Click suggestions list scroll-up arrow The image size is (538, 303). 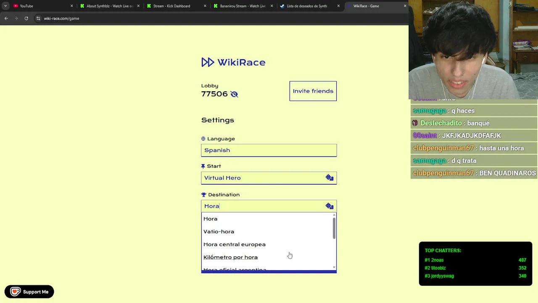coord(334,215)
